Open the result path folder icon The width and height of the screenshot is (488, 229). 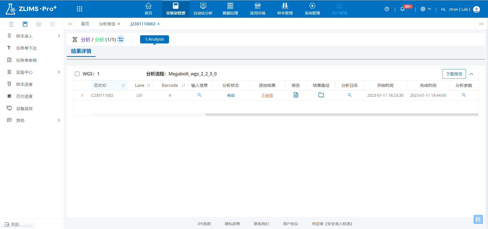pos(321,95)
